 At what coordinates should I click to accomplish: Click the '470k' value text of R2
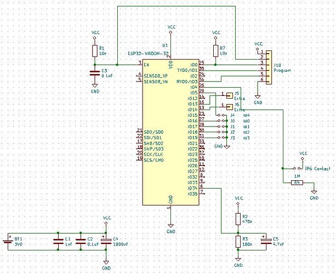247,221
